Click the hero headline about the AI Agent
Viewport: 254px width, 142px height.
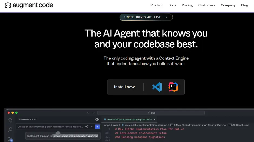coord(146,39)
